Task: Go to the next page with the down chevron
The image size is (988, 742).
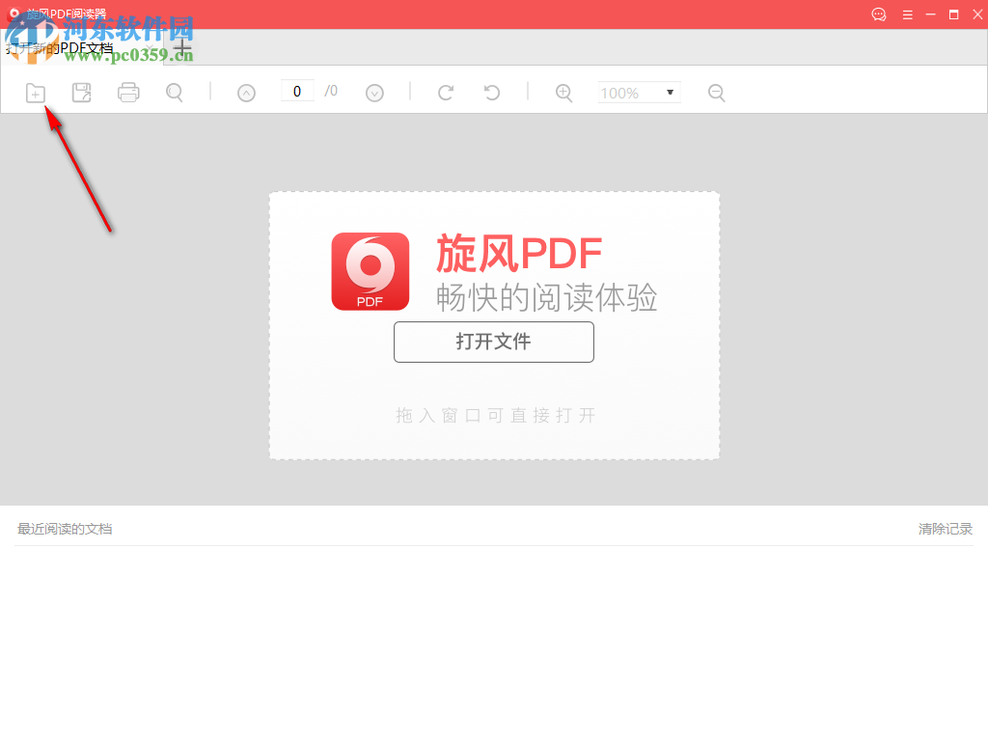Action: click(375, 92)
